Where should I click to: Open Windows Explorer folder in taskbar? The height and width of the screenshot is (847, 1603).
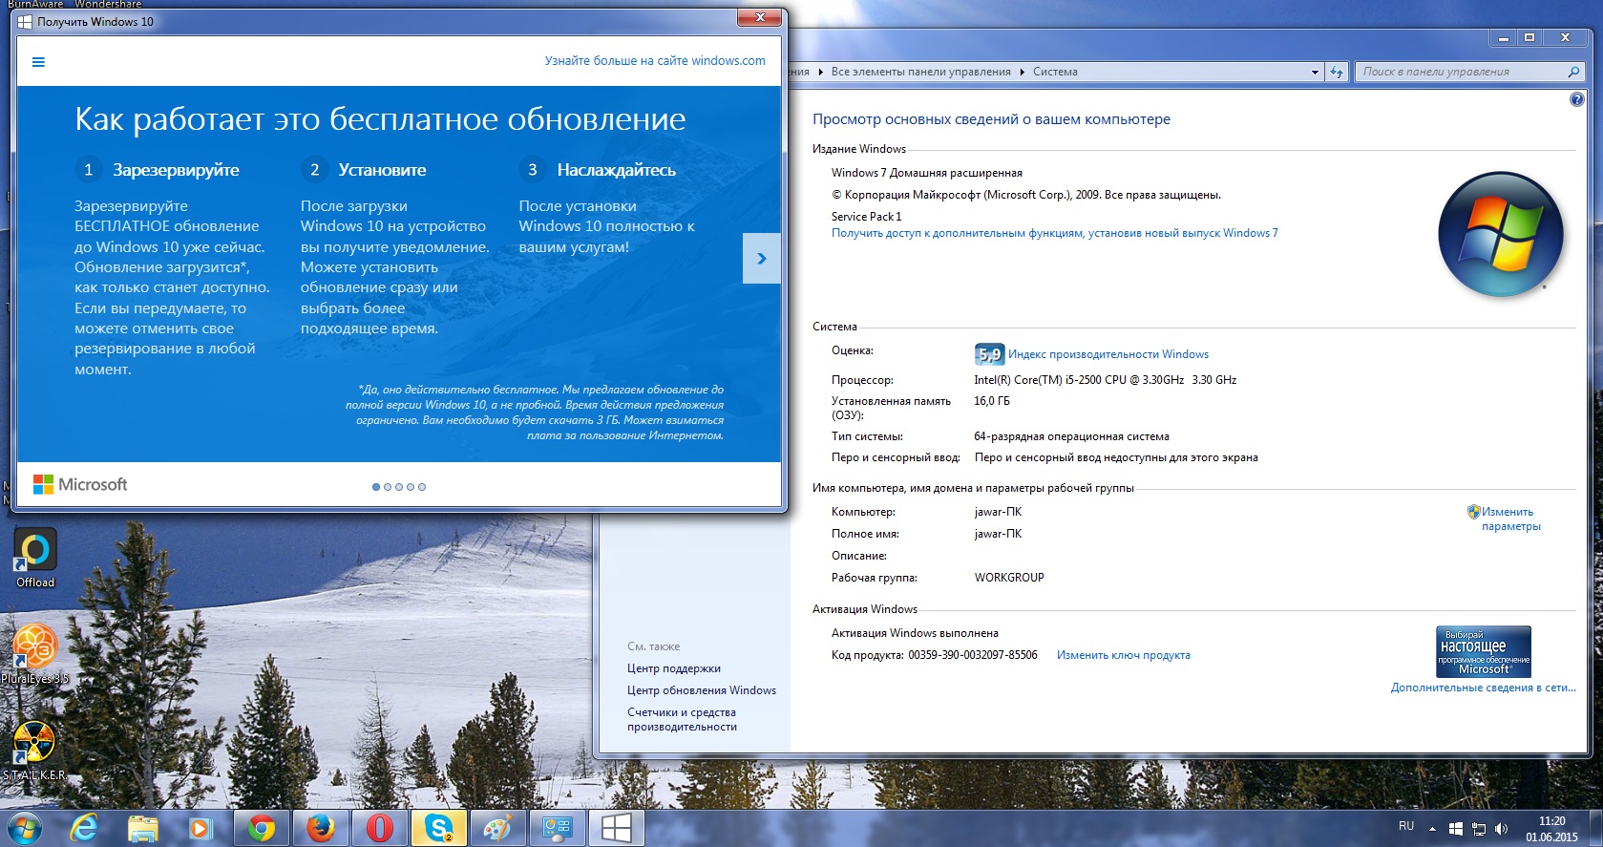pyautogui.click(x=143, y=829)
